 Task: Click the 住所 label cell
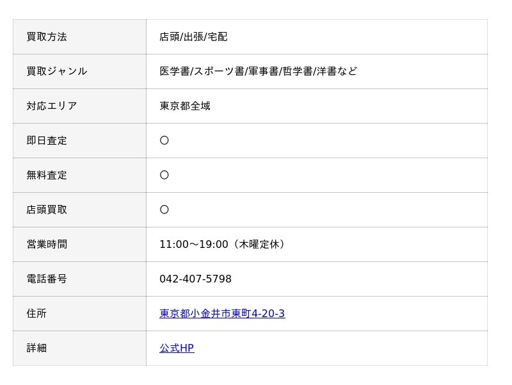pos(36,314)
